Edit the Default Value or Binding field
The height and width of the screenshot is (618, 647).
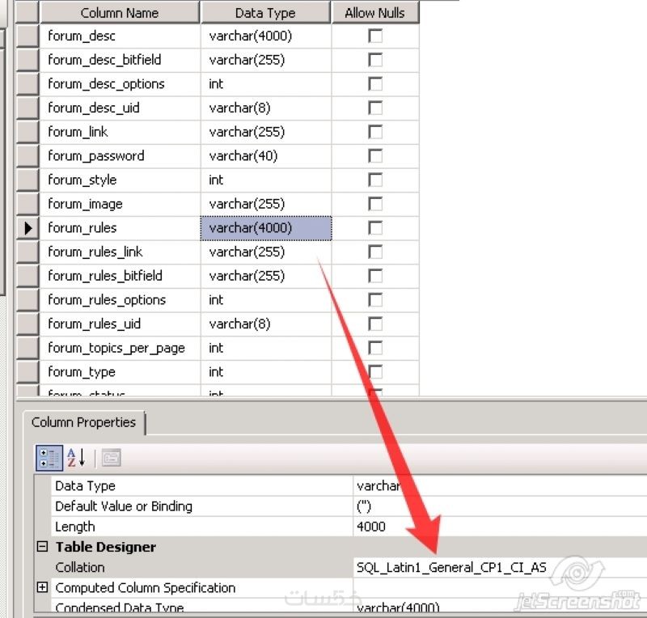pos(500,506)
